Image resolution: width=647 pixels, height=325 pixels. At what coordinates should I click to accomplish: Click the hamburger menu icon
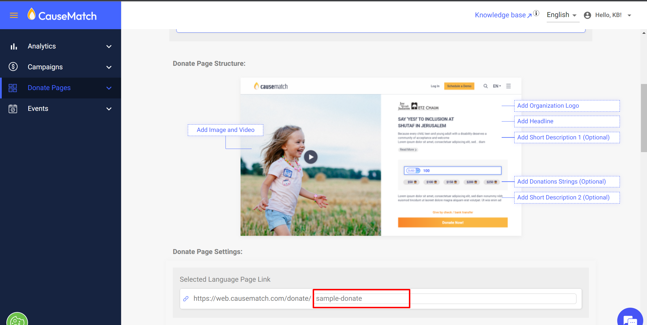pyautogui.click(x=14, y=15)
